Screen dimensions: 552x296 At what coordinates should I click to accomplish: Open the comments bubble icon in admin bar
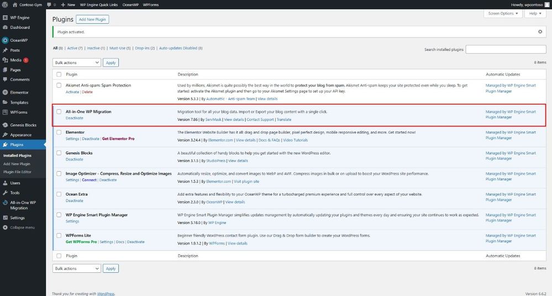click(49, 4)
